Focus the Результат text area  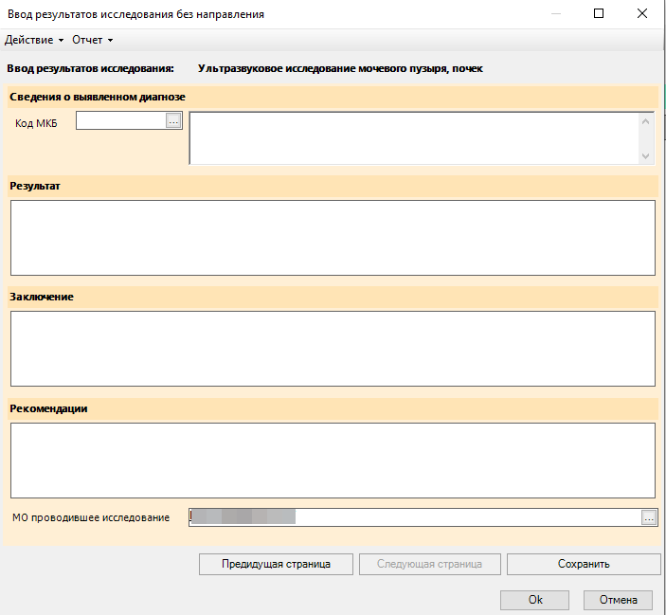click(333, 237)
